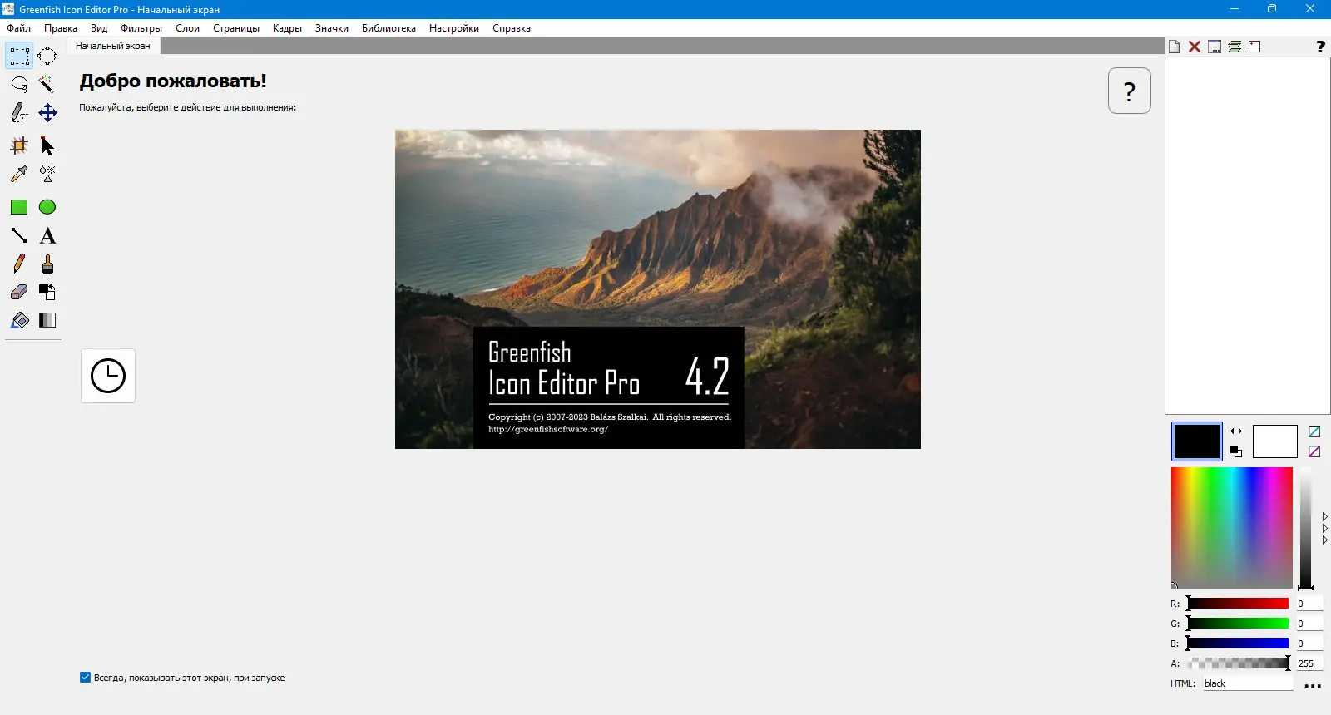Switch to the Начальный экран tab

pyautogui.click(x=113, y=46)
